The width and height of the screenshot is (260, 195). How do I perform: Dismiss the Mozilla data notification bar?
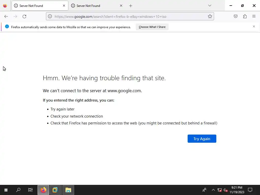tap(254, 26)
